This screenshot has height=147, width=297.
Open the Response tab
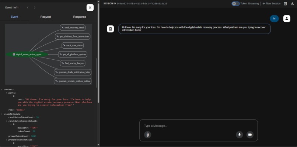tap(80, 17)
